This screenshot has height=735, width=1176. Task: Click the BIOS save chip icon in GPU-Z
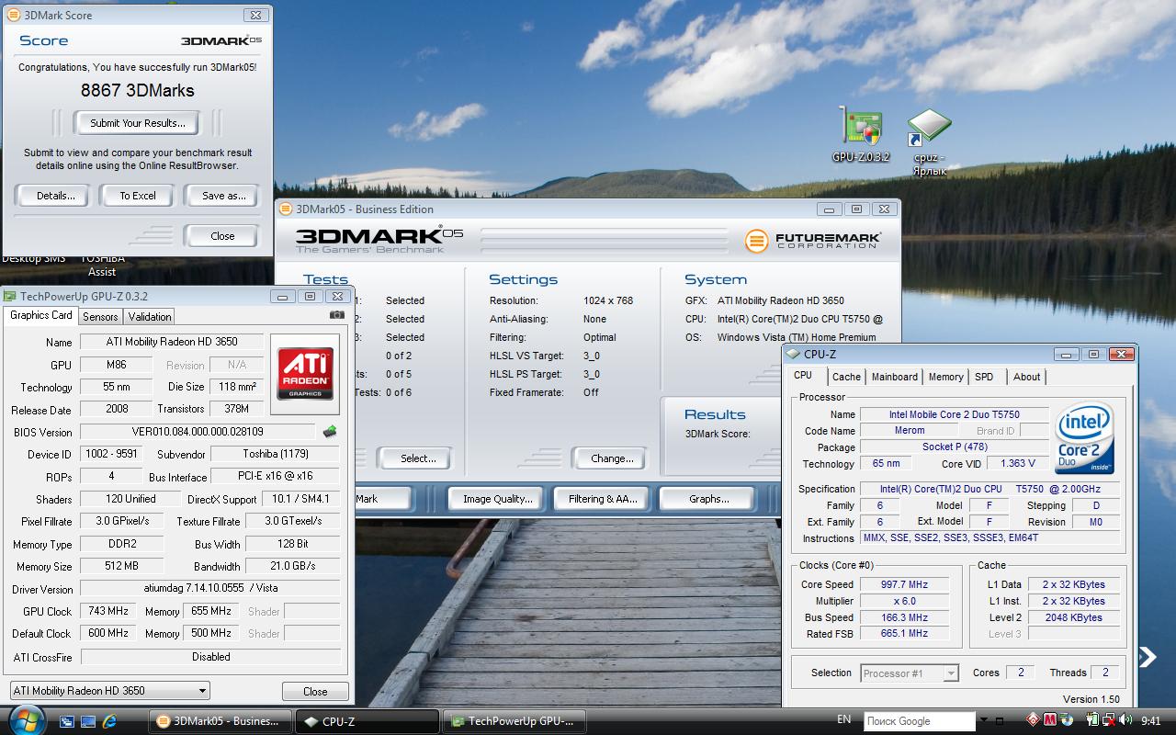tap(329, 431)
